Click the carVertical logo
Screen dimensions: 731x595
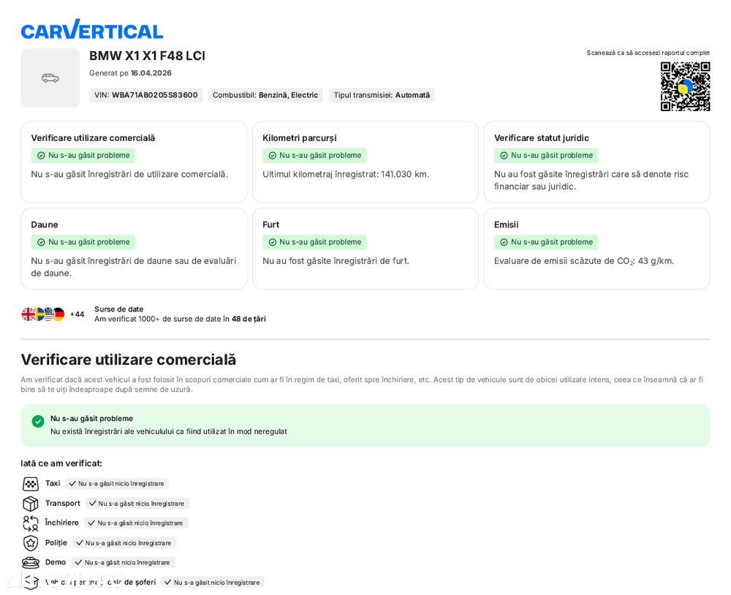click(92, 30)
